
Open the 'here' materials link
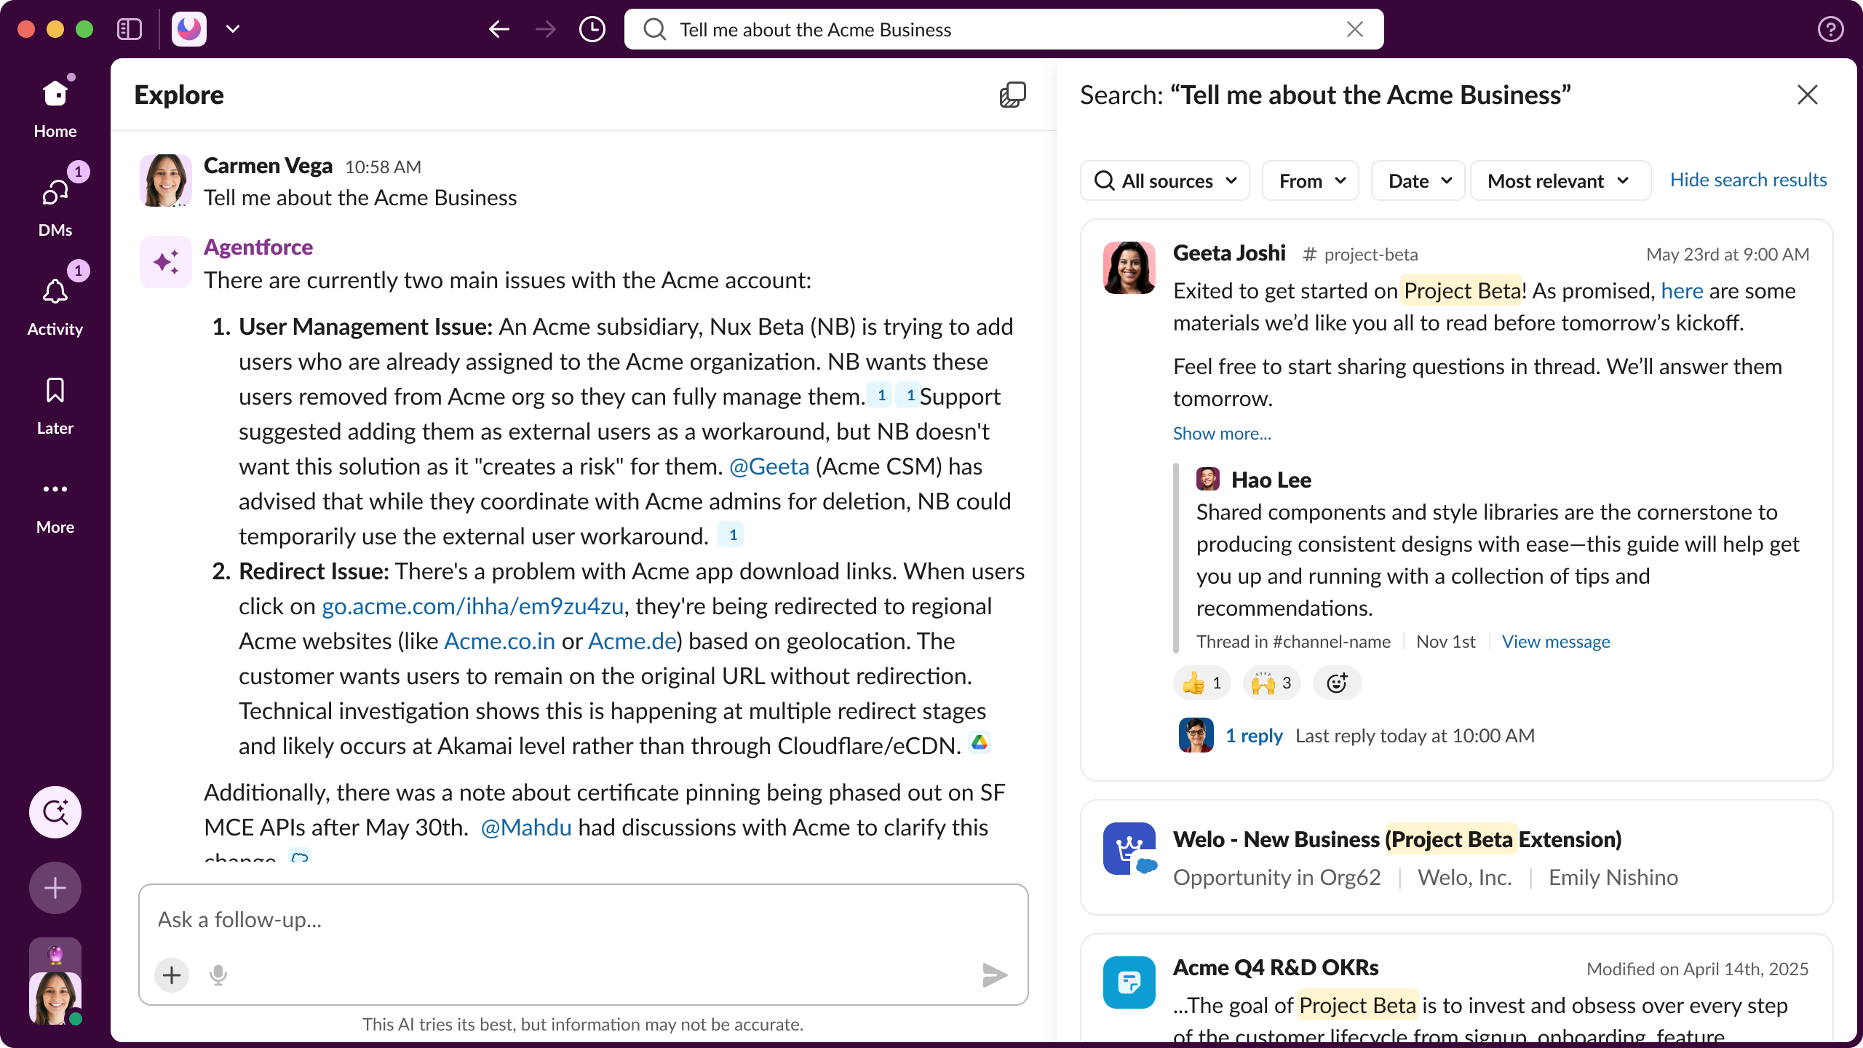coord(1682,290)
